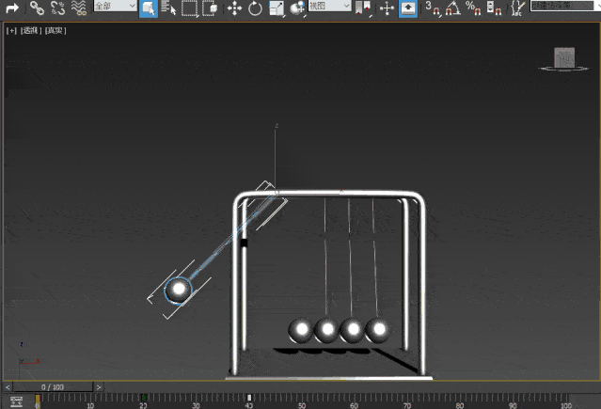Click Select and Manipulate icon
The height and width of the screenshot is (409, 601).
pos(387,8)
